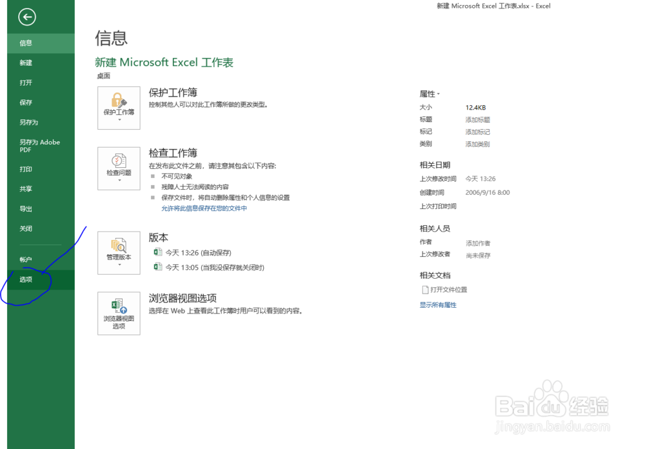Click the Add Title (添加标题) field
Viewport: 645px width, 449px height.
[x=477, y=120]
